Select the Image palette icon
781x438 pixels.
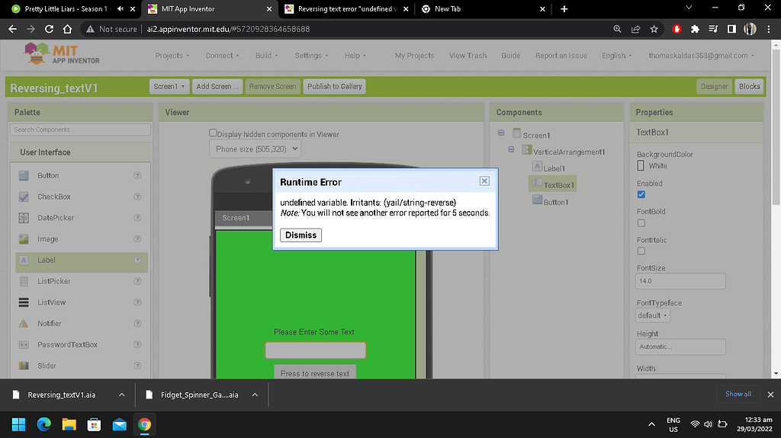[x=24, y=239]
